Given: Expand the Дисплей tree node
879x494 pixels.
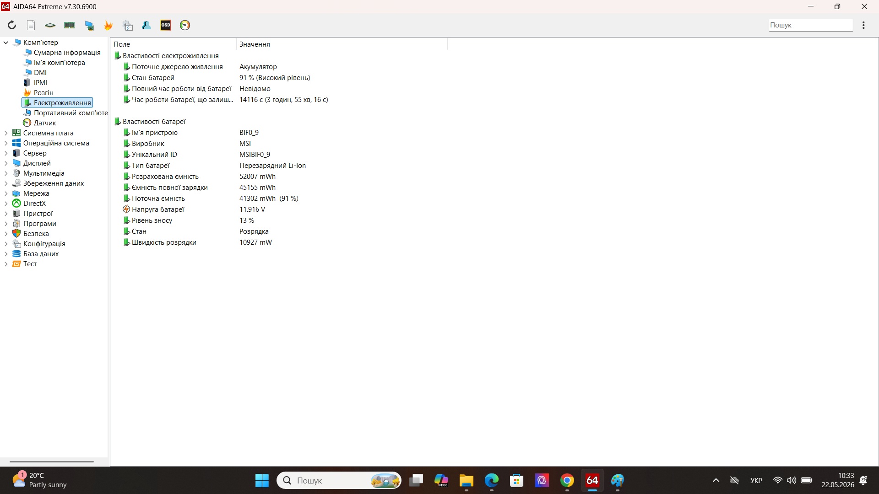Looking at the screenshot, I should pyautogui.click(x=6, y=163).
